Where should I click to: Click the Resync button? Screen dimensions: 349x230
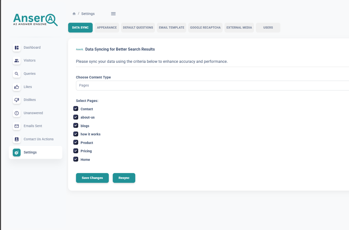pyautogui.click(x=124, y=178)
